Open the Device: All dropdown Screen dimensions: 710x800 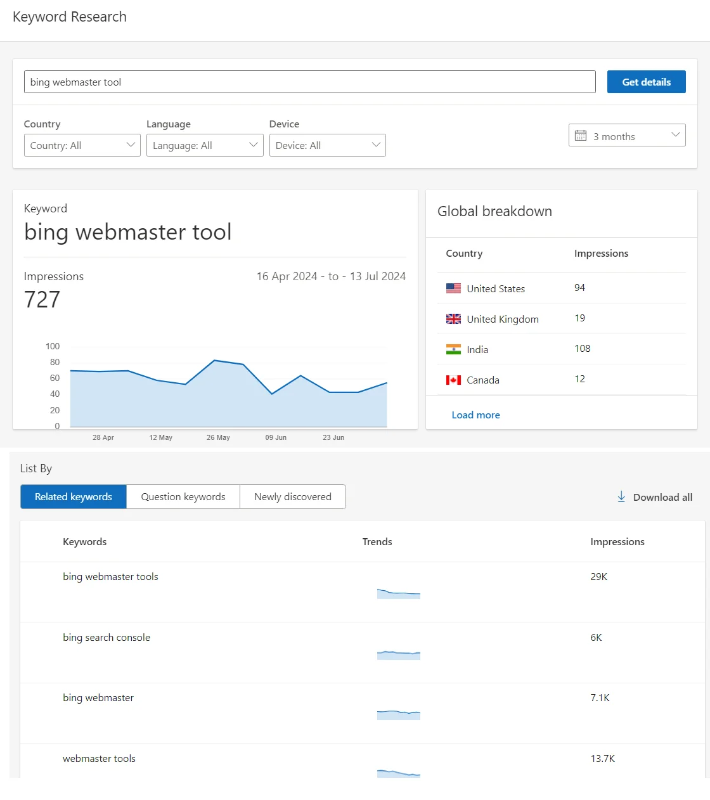click(328, 145)
